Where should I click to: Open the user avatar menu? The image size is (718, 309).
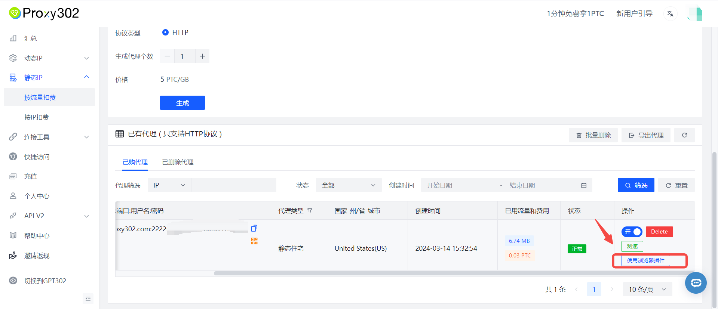(x=695, y=14)
